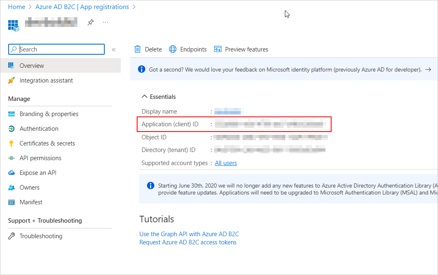Image resolution: width=438 pixels, height=275 pixels.
Task: Click the Request Azure AD B2C access tokens link
Action: (x=187, y=242)
